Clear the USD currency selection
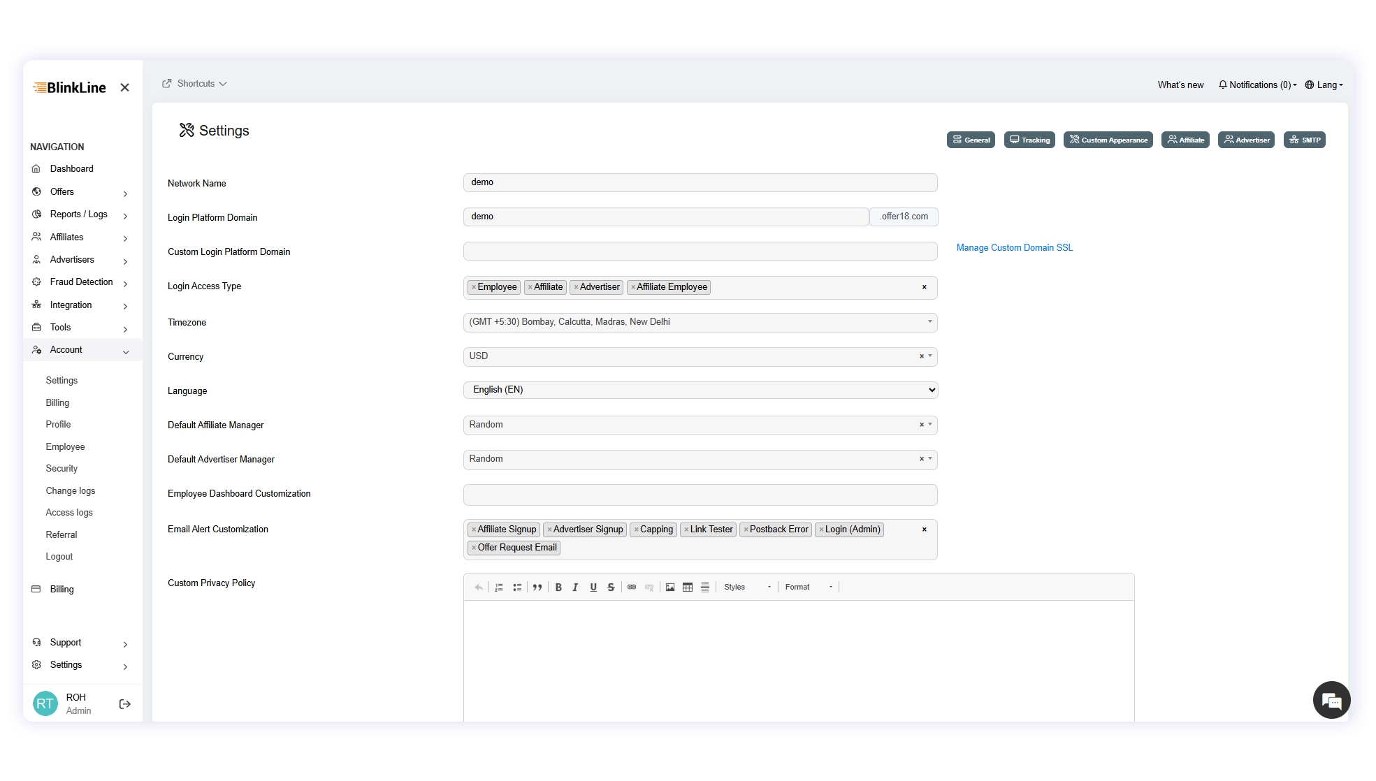Screen dimensions: 1376x781 tap(921, 356)
